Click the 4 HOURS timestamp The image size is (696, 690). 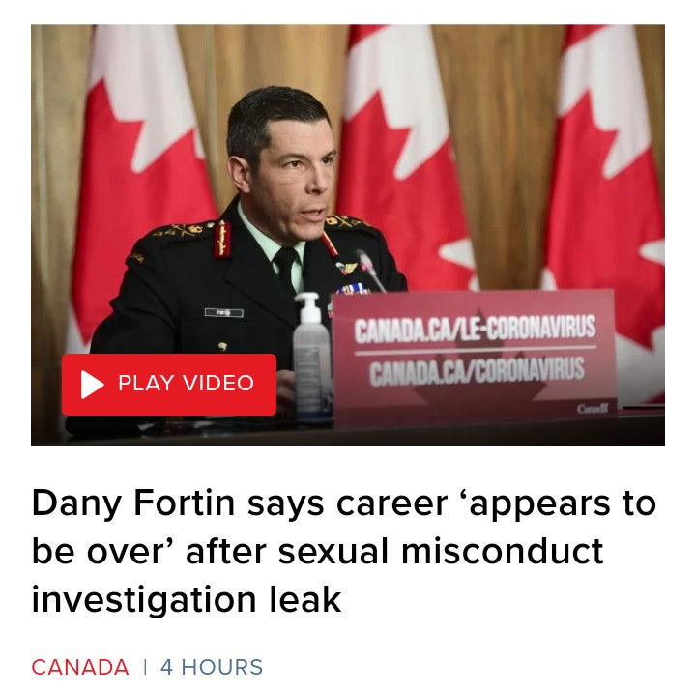click(212, 667)
